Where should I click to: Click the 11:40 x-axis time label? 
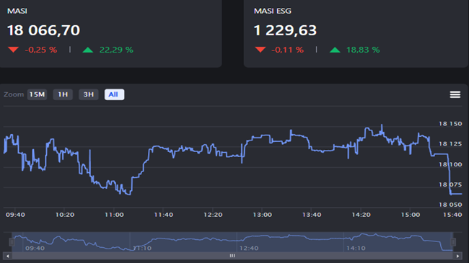point(164,215)
